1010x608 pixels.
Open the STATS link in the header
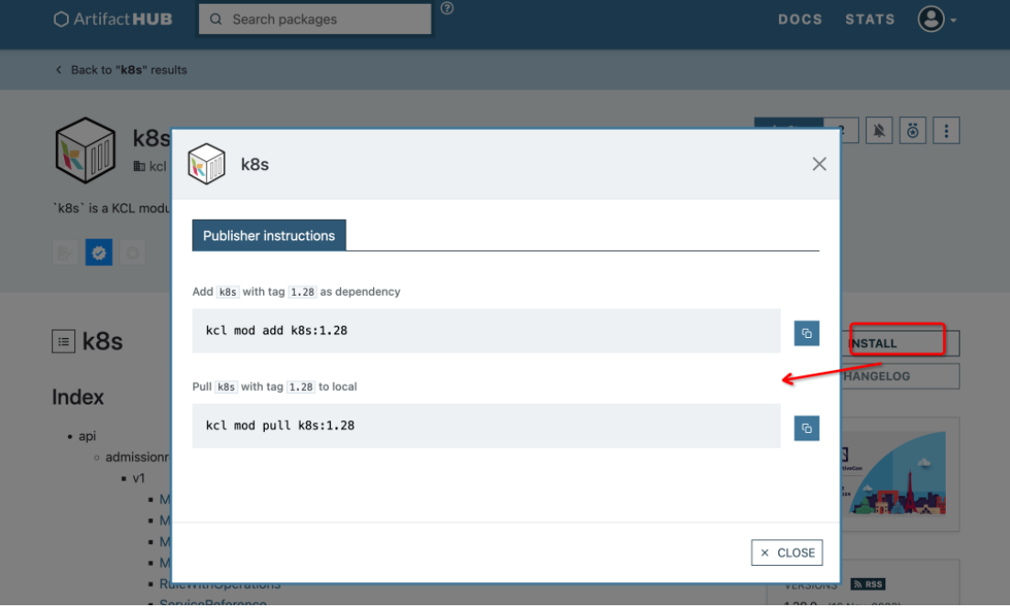pos(870,19)
